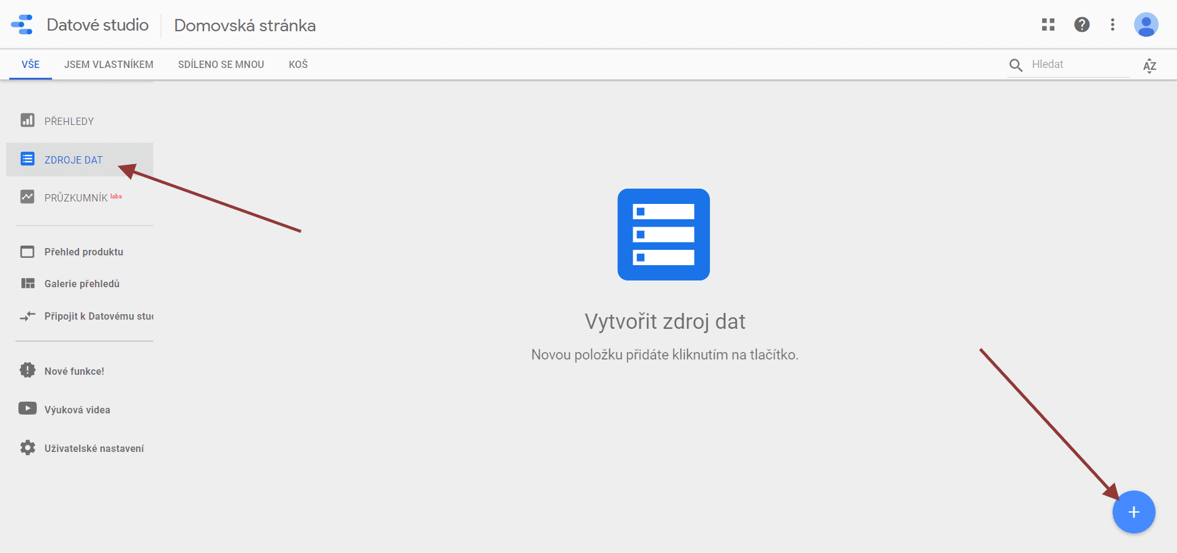
Task: Click the Datové studio logo icon
Action: coord(22,25)
